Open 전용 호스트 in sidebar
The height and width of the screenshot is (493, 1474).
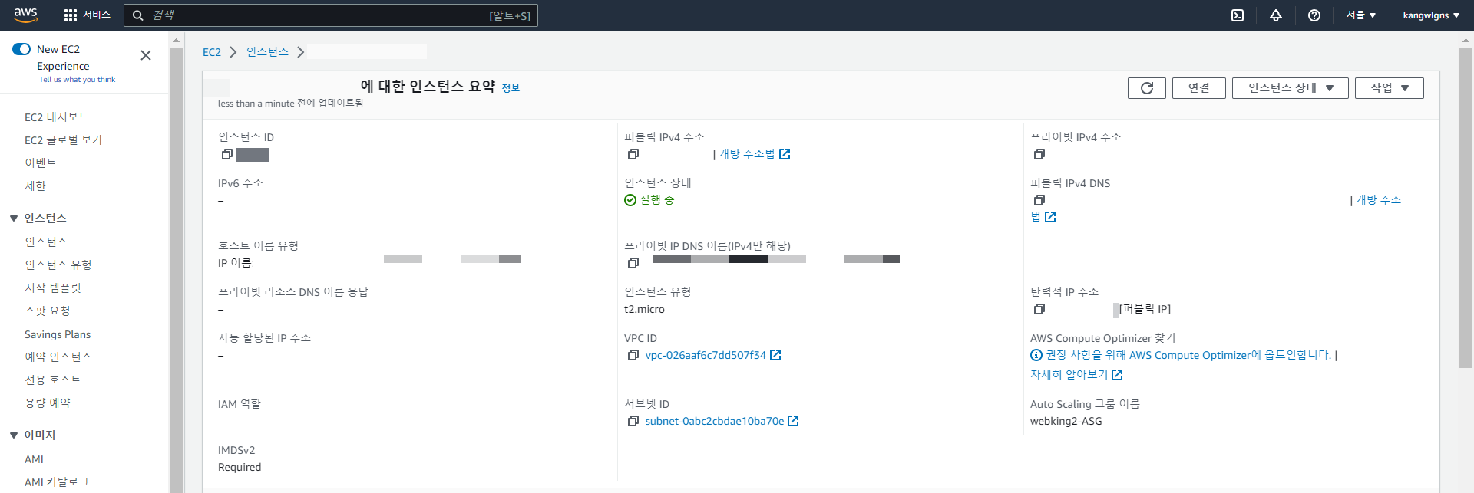53,380
